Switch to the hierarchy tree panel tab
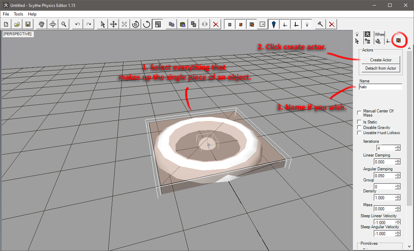414x251 pixels. coord(368,41)
